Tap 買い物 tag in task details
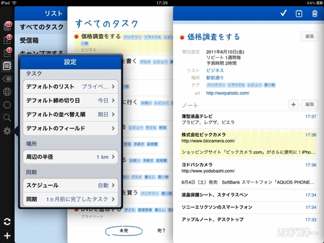The image size is (324, 243). pyautogui.click(x=269, y=85)
